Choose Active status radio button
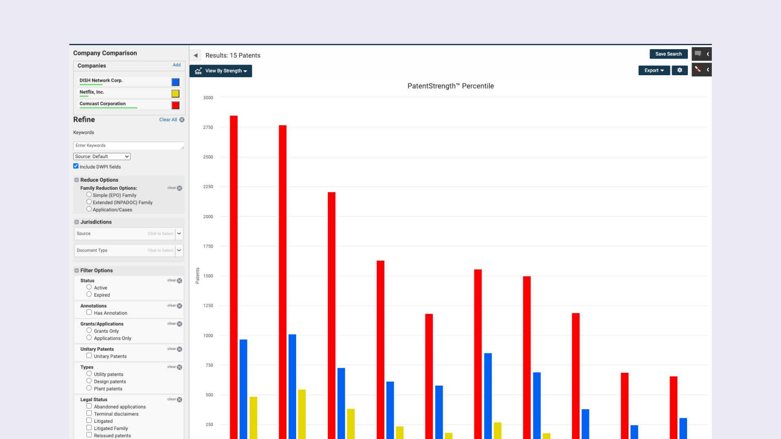The width and height of the screenshot is (781, 439). pyautogui.click(x=89, y=287)
